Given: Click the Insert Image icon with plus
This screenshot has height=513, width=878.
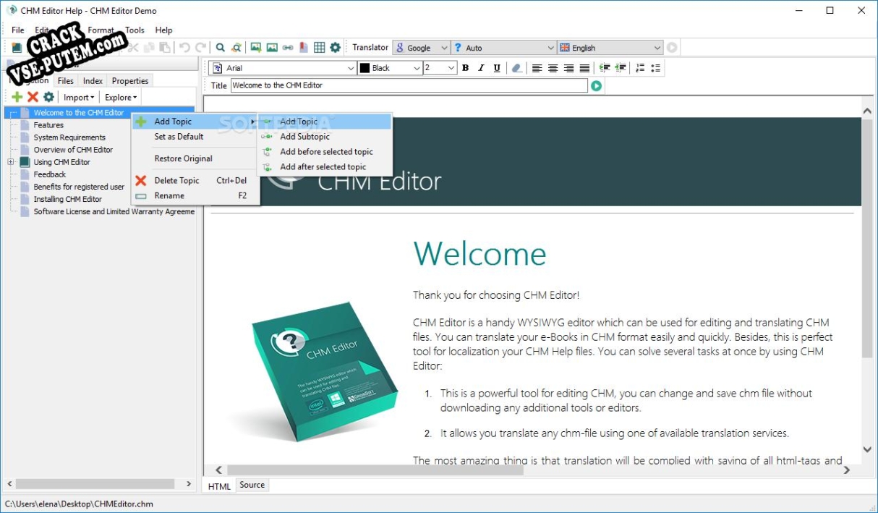Looking at the screenshot, I should (x=256, y=48).
